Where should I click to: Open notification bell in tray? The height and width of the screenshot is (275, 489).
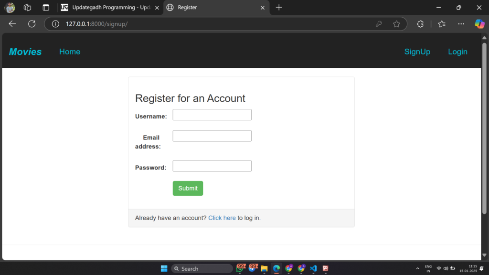pyautogui.click(x=482, y=268)
